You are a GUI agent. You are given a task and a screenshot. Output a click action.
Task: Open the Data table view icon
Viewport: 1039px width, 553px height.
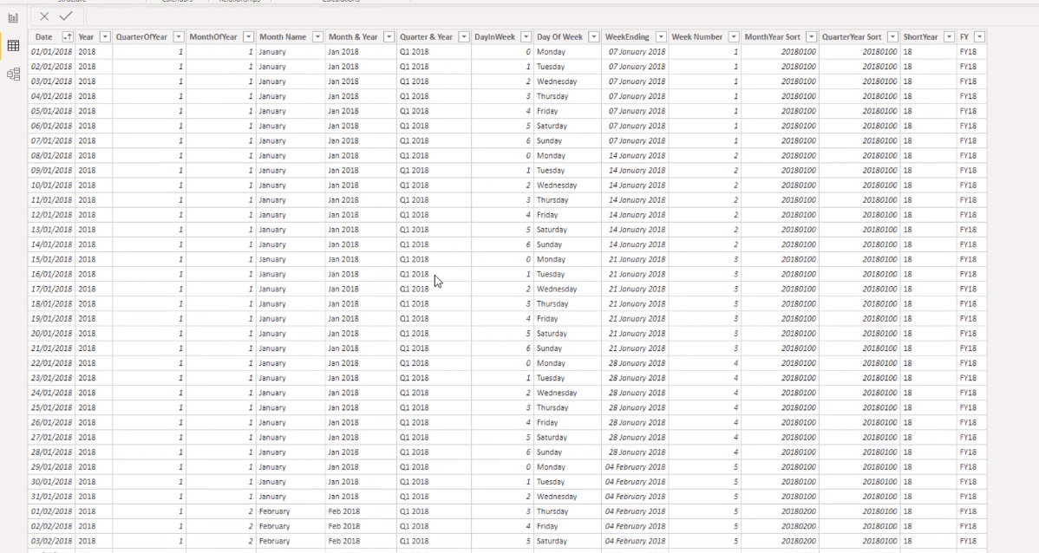pyautogui.click(x=13, y=46)
